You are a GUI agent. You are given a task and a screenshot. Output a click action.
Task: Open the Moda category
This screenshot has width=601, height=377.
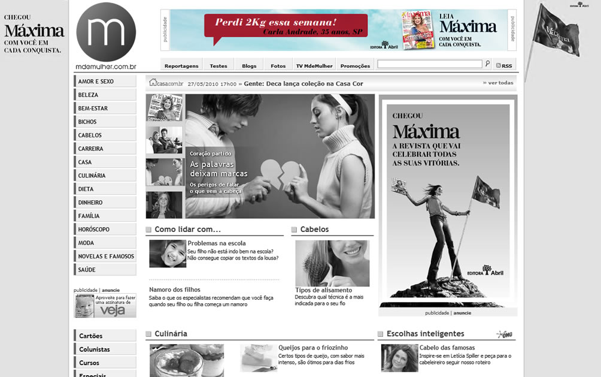(x=105, y=243)
